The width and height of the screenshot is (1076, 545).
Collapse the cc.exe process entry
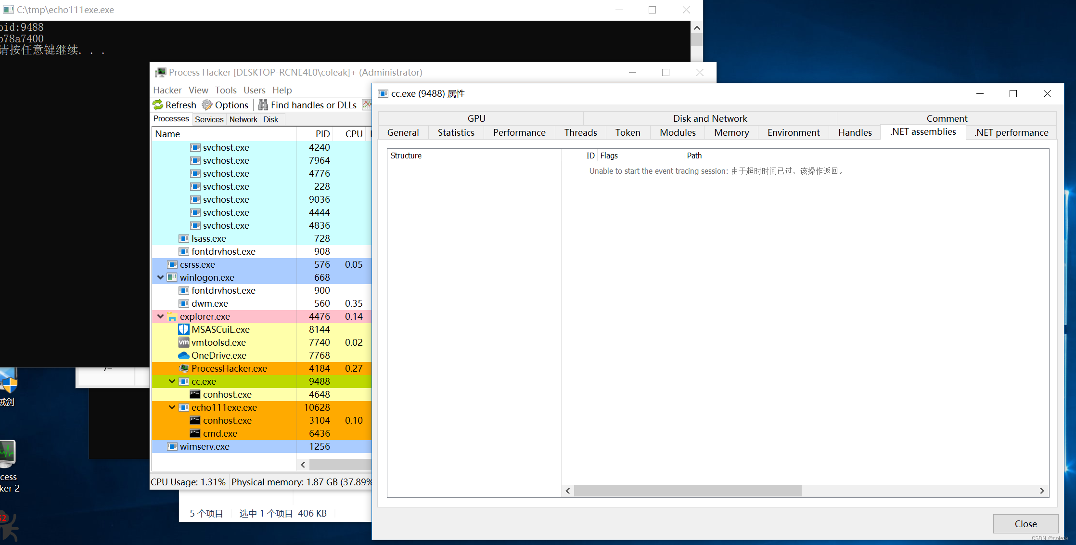click(171, 381)
